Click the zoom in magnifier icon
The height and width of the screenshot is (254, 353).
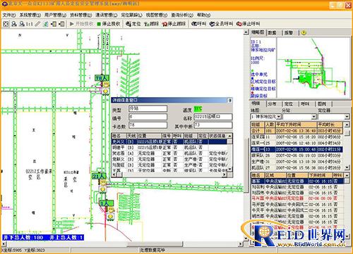(x=14, y=24)
